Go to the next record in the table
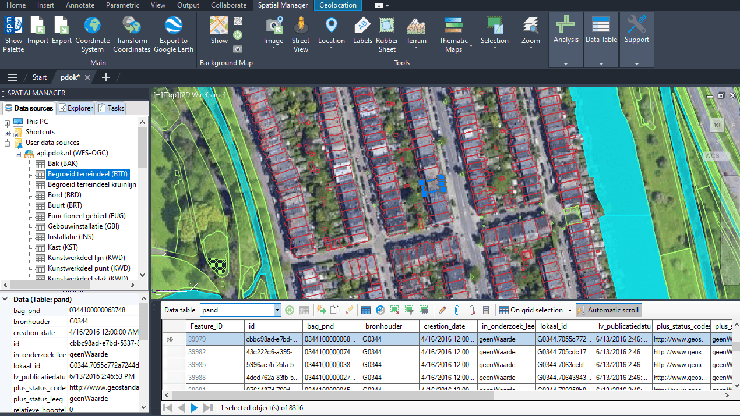The width and height of the screenshot is (740, 416). click(x=195, y=408)
